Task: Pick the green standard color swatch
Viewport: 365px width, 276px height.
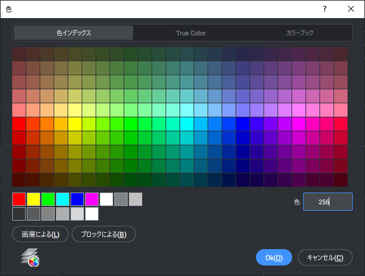Action: click(48, 199)
